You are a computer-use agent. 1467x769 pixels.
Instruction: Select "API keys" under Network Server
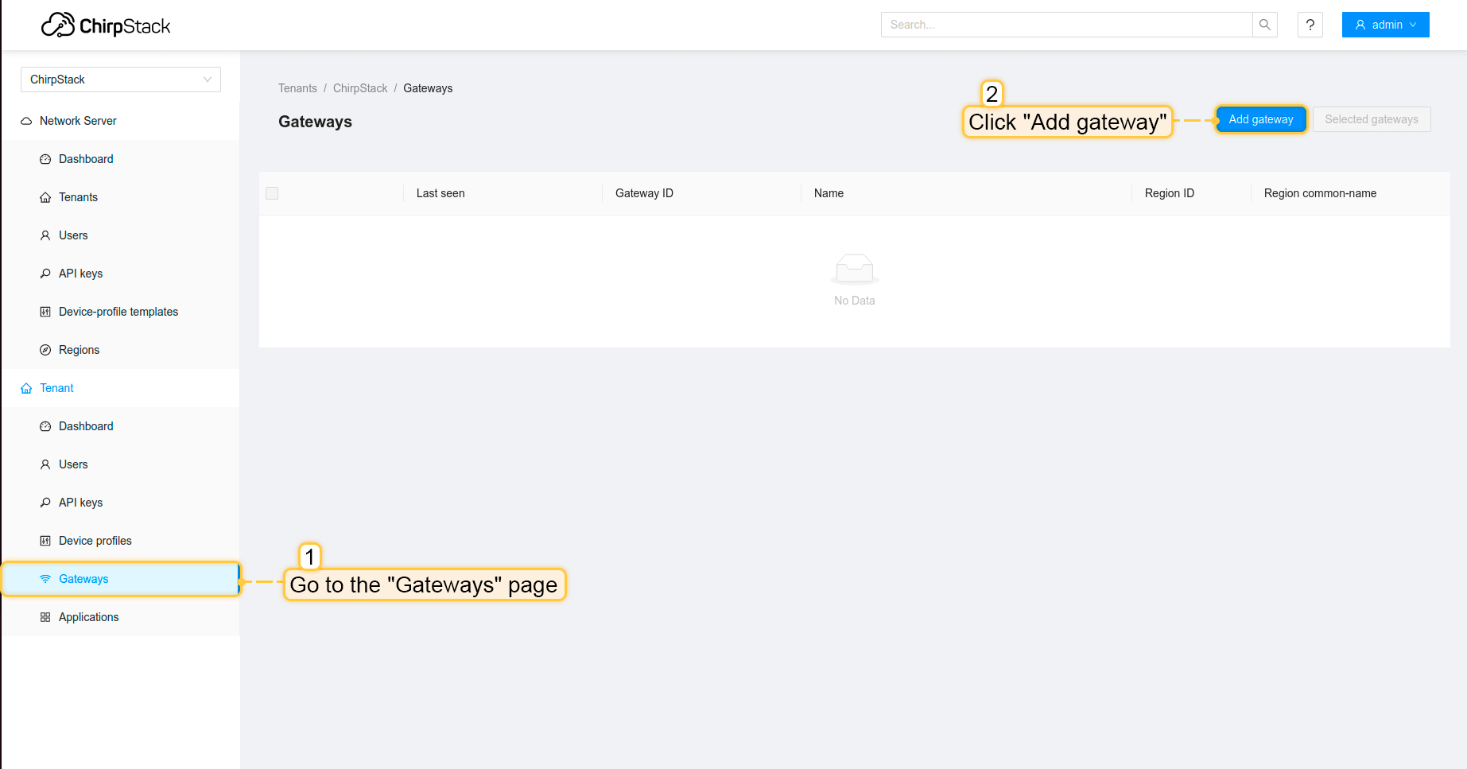coord(80,273)
